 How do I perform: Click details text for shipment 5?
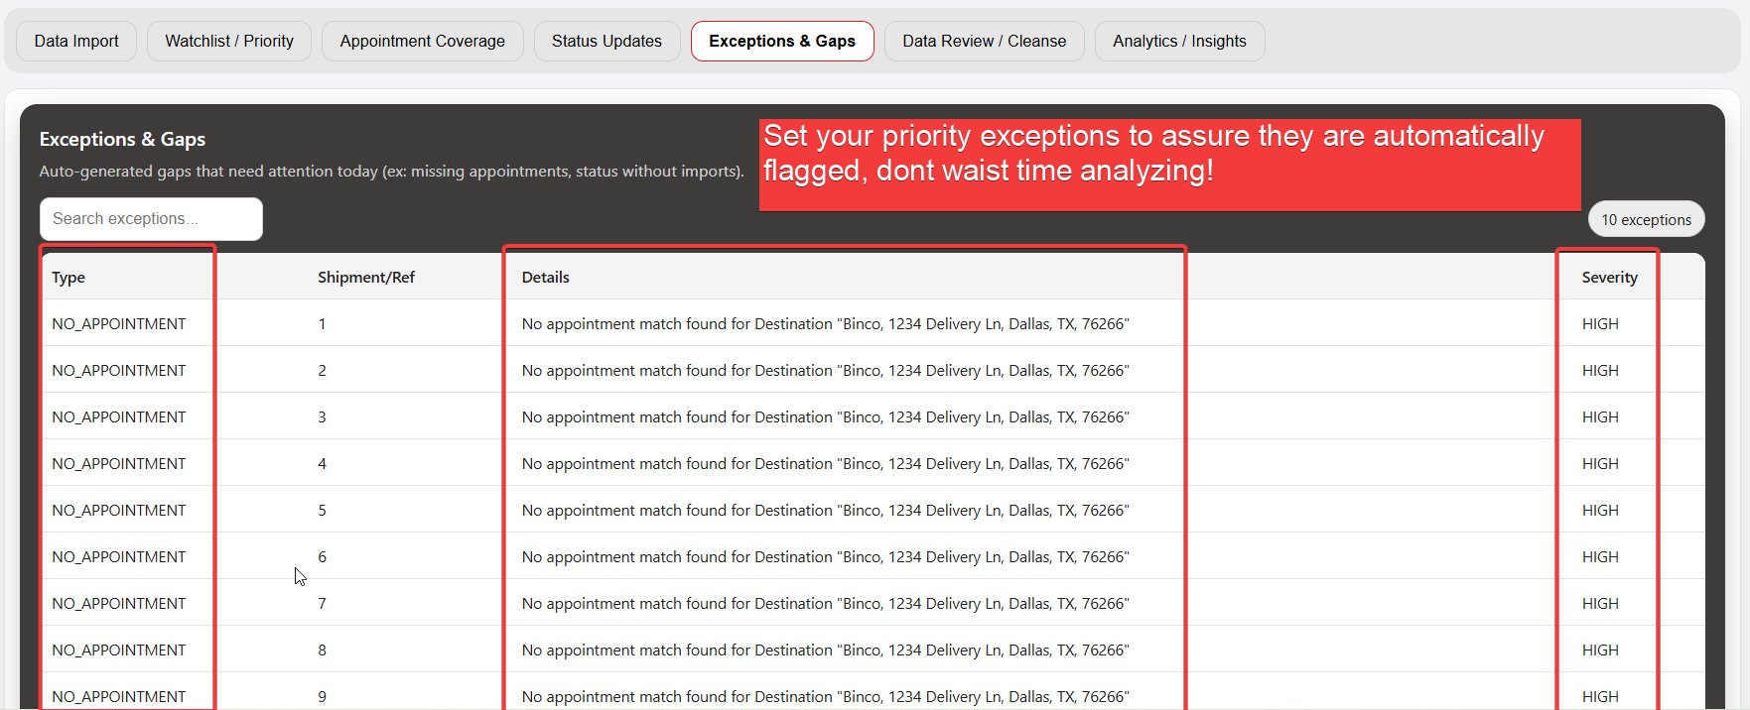tap(826, 510)
